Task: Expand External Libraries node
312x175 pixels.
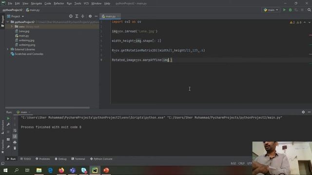Action: 8,49
